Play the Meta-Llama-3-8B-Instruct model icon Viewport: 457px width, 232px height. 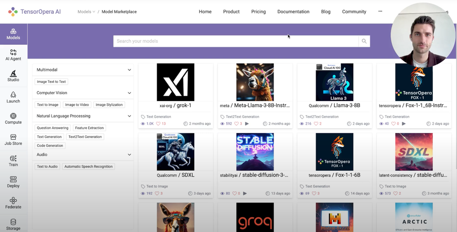pos(247,124)
